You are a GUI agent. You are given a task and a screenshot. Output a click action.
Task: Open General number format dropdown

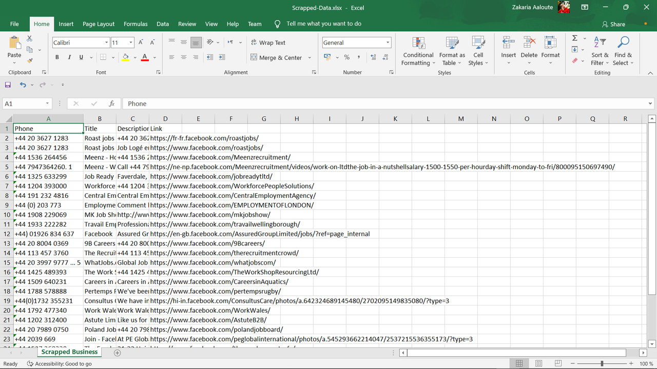click(388, 43)
